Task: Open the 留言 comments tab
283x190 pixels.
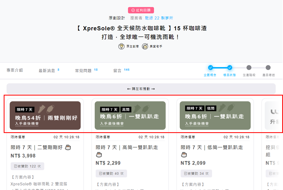Action: coord(117,70)
